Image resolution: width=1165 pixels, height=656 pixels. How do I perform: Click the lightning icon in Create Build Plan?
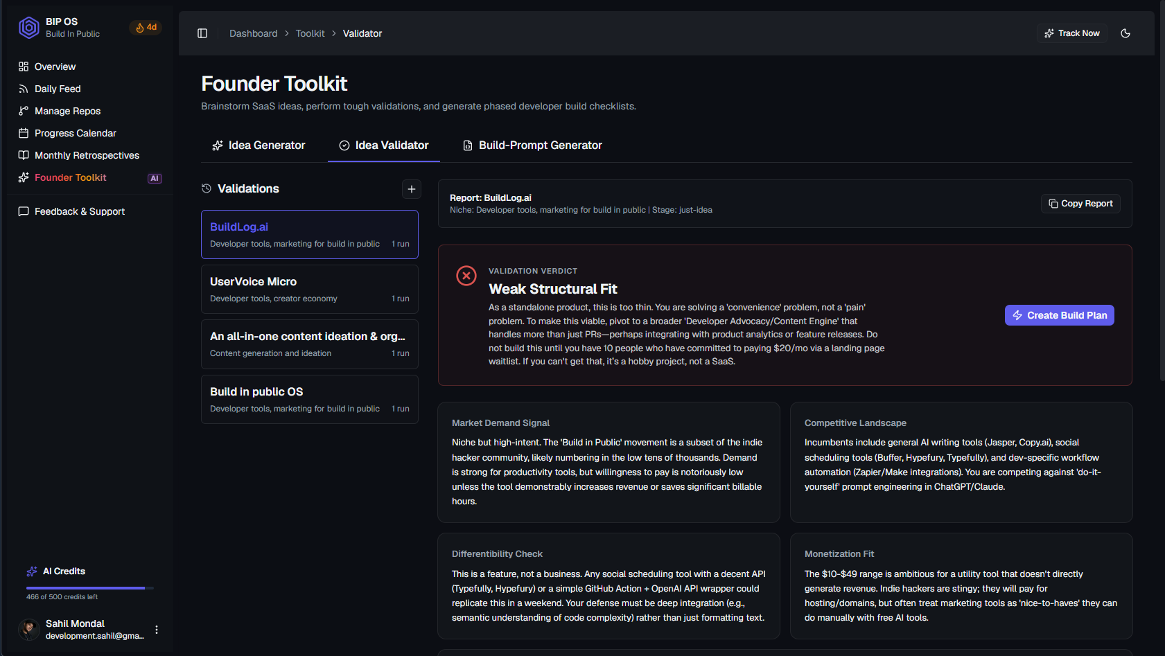pyautogui.click(x=1017, y=315)
